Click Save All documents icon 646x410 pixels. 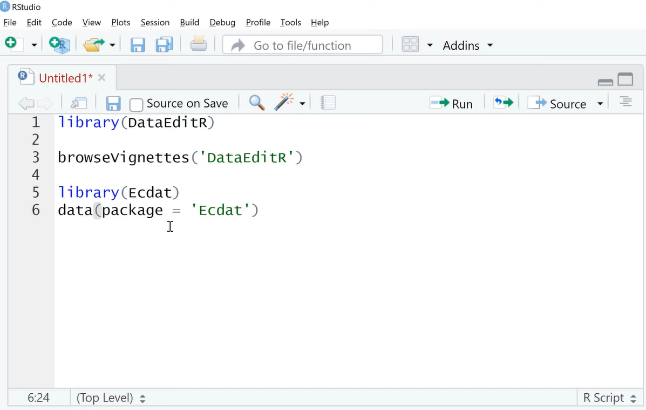pyautogui.click(x=164, y=44)
